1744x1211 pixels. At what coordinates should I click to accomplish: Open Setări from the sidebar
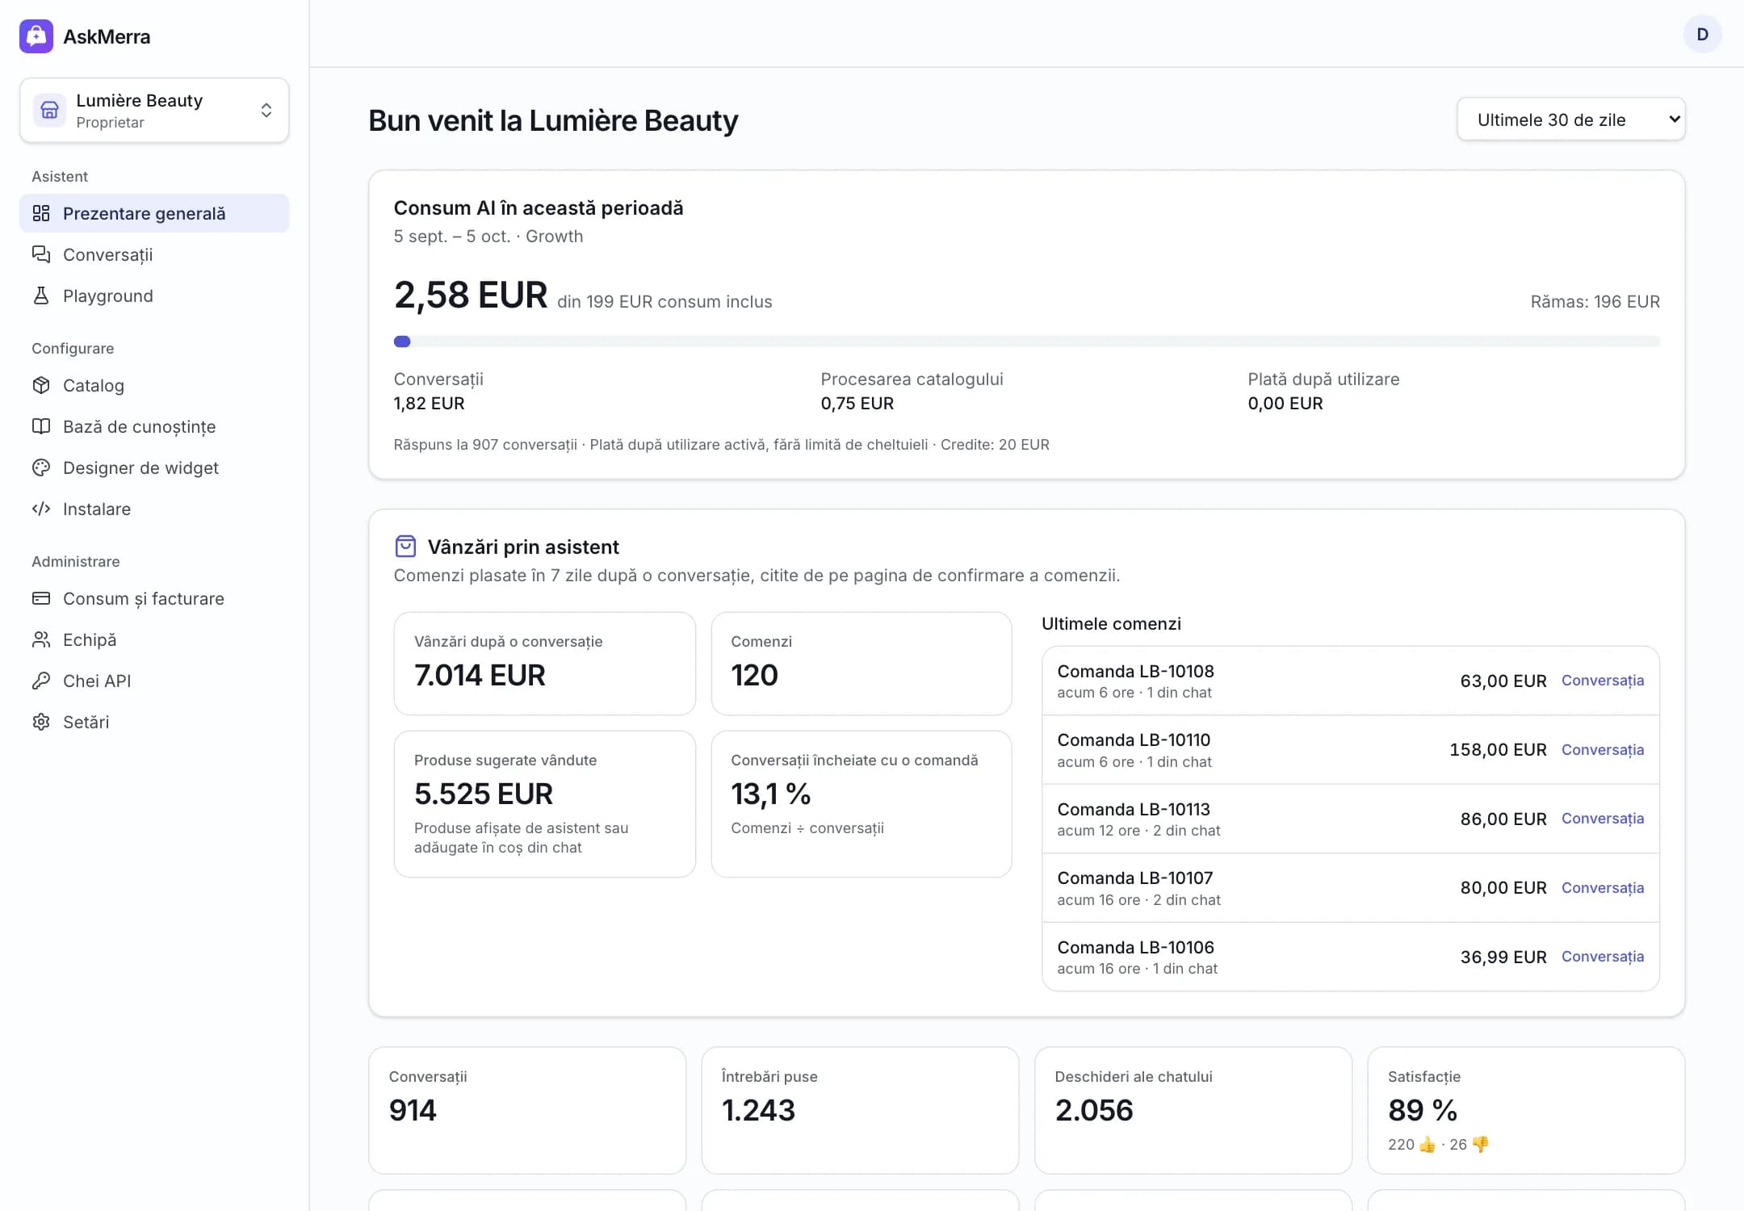[x=154, y=722]
